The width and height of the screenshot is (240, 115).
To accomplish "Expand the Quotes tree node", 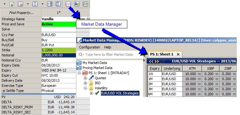I will point(85,78).
